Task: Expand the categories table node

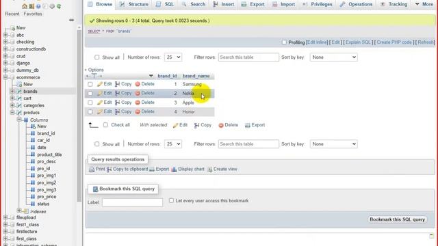Action: coord(12,105)
